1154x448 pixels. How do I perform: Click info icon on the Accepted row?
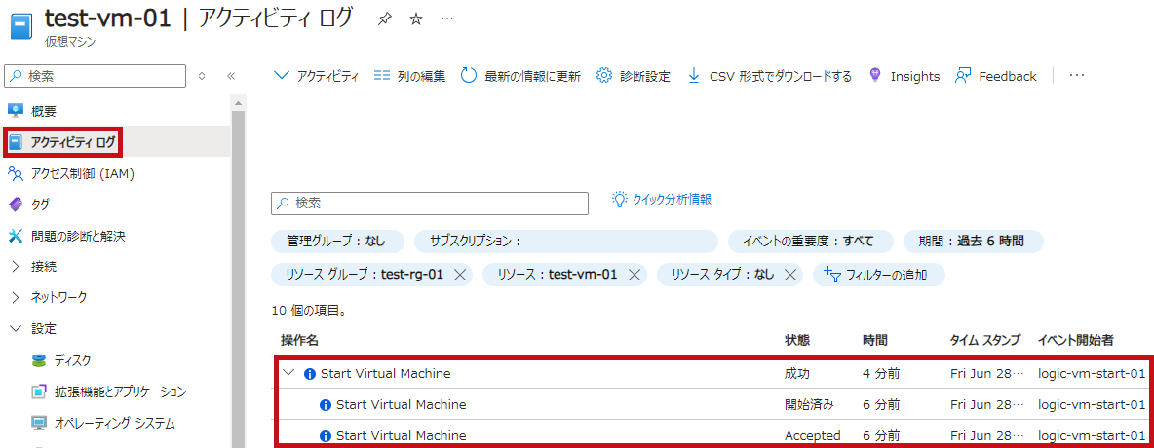[326, 436]
